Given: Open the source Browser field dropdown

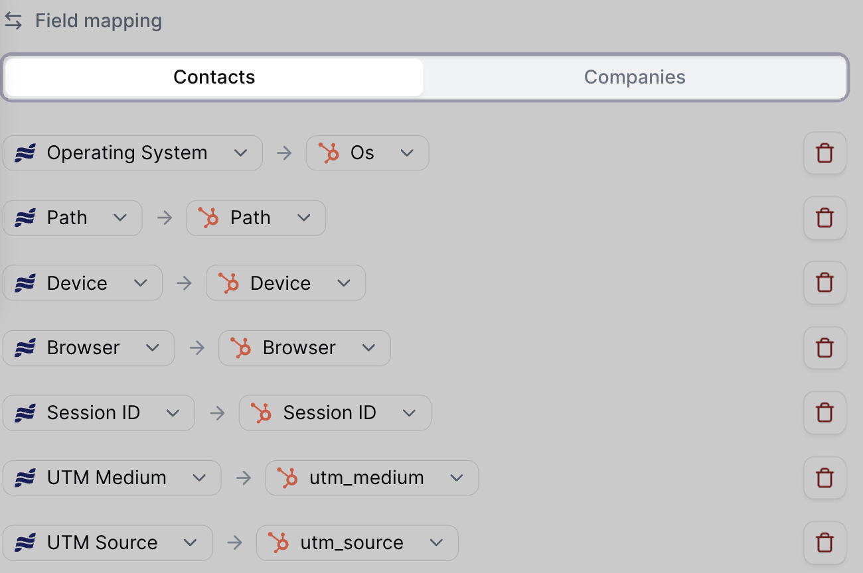Looking at the screenshot, I should (x=88, y=348).
